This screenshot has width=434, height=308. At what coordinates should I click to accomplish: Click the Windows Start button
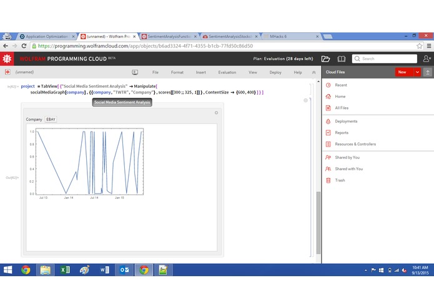click(7, 270)
